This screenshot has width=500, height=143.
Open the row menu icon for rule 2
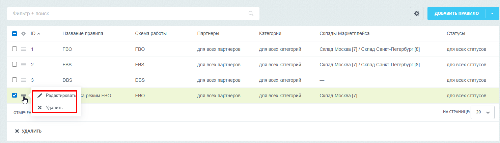pos(24,65)
